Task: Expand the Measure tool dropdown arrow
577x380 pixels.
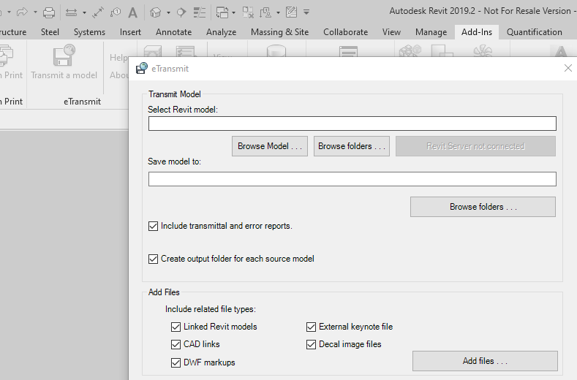Action: (84, 13)
